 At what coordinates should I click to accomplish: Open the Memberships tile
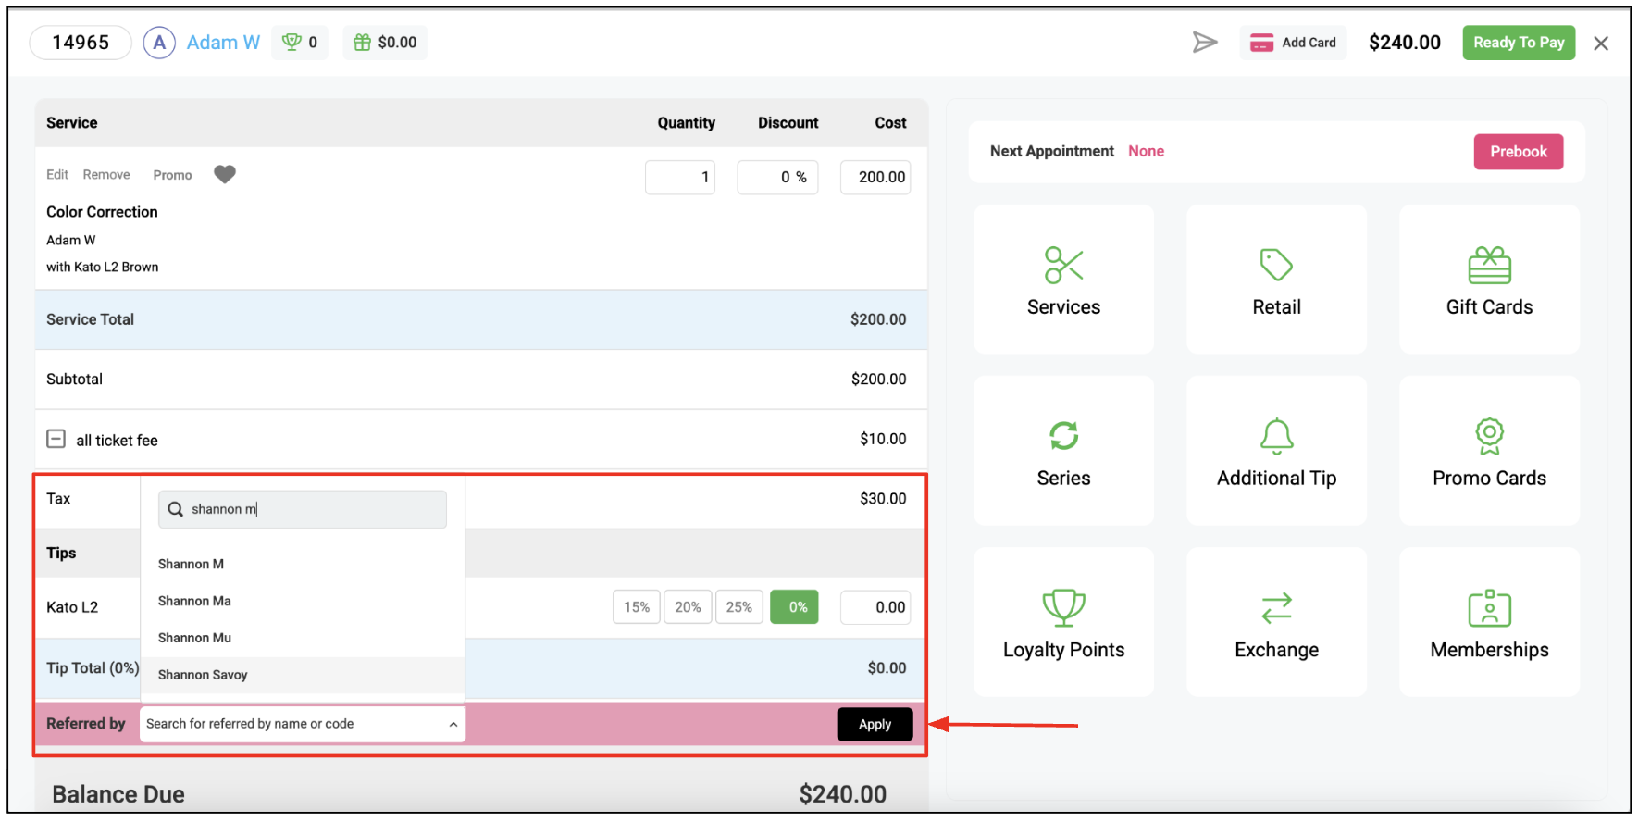coord(1489,622)
